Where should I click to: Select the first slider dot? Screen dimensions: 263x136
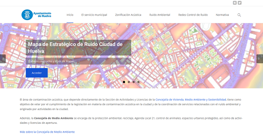(x=124, y=82)
